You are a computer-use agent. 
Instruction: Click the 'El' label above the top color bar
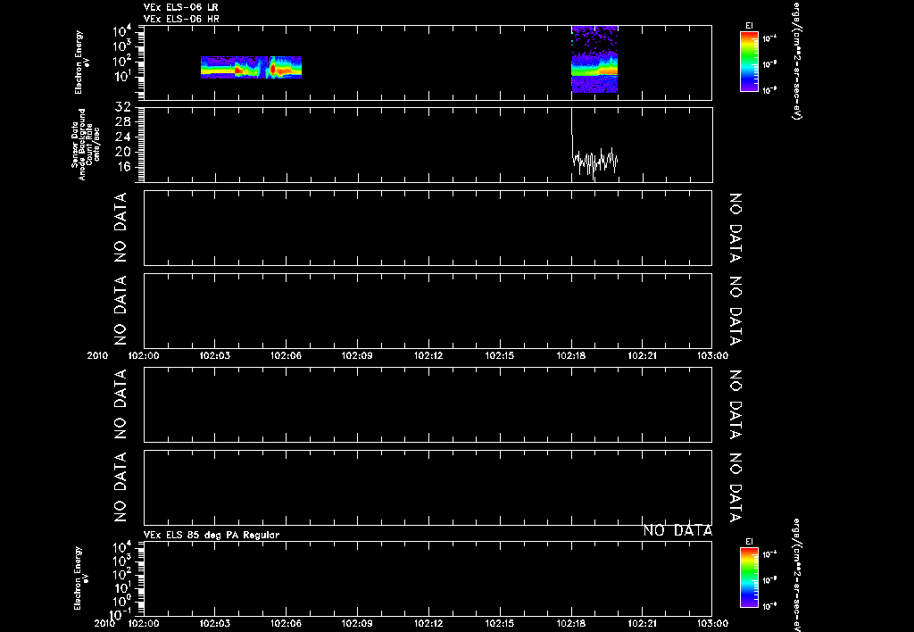(x=749, y=26)
